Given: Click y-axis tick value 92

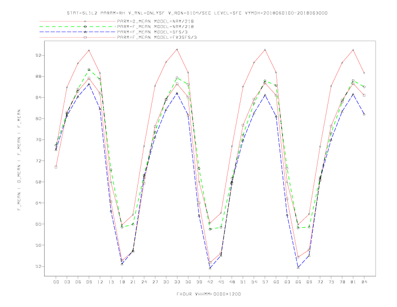Looking at the screenshot, I should (x=39, y=55).
